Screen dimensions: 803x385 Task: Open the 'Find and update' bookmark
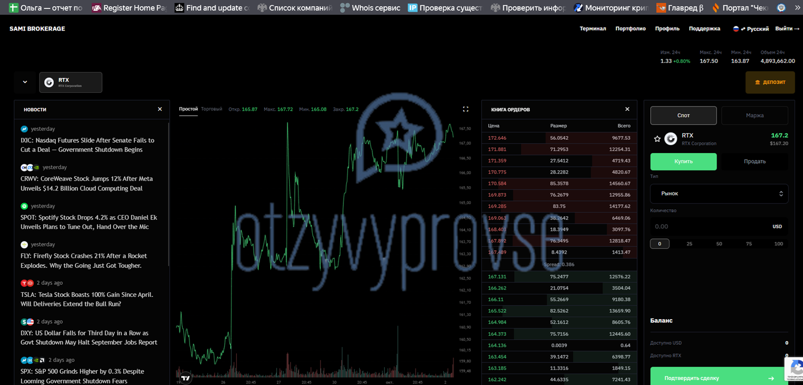coord(212,8)
